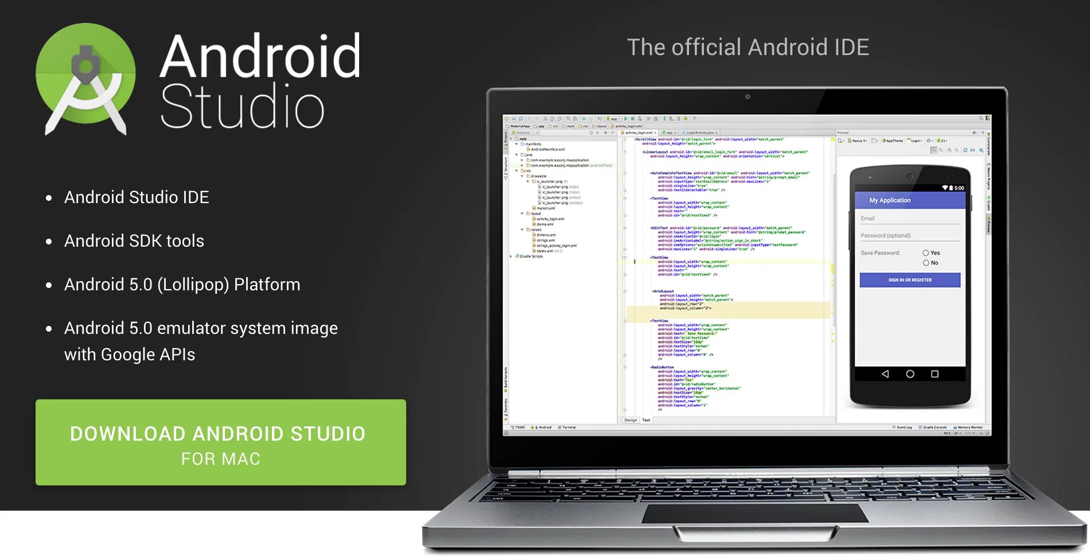
Task: Open the app run configuration dropdown
Action: tap(613, 119)
